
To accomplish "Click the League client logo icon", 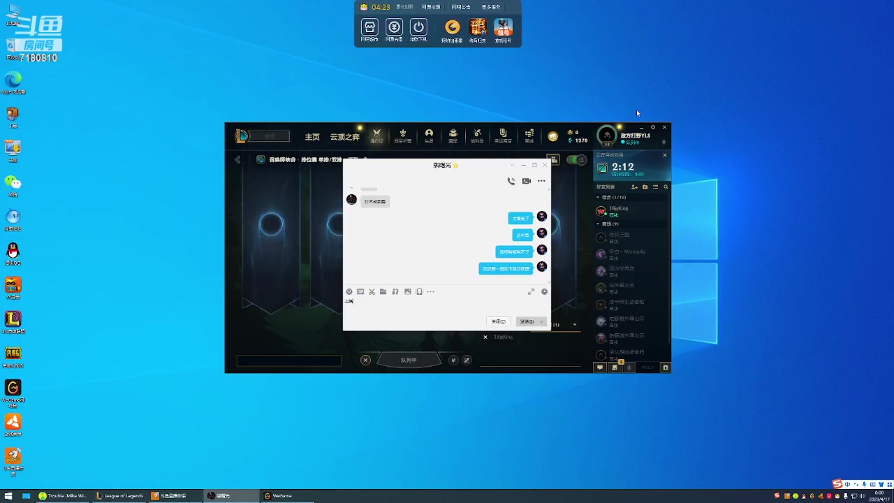I will point(242,136).
